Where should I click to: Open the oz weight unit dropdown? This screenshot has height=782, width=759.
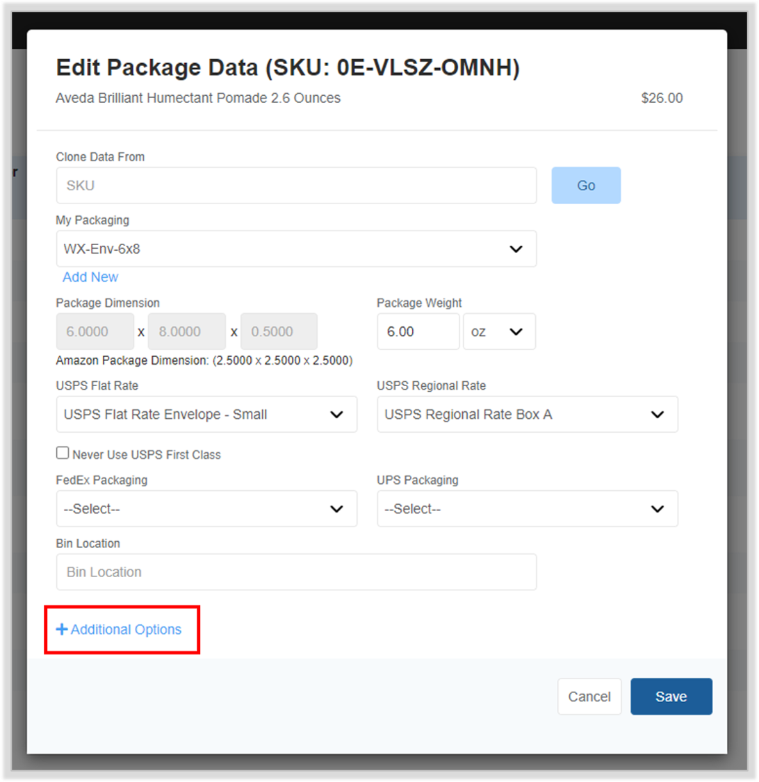click(x=500, y=332)
